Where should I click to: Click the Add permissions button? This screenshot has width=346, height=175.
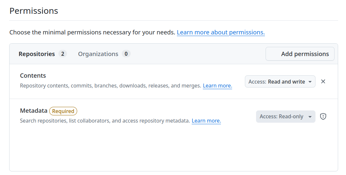300,54
